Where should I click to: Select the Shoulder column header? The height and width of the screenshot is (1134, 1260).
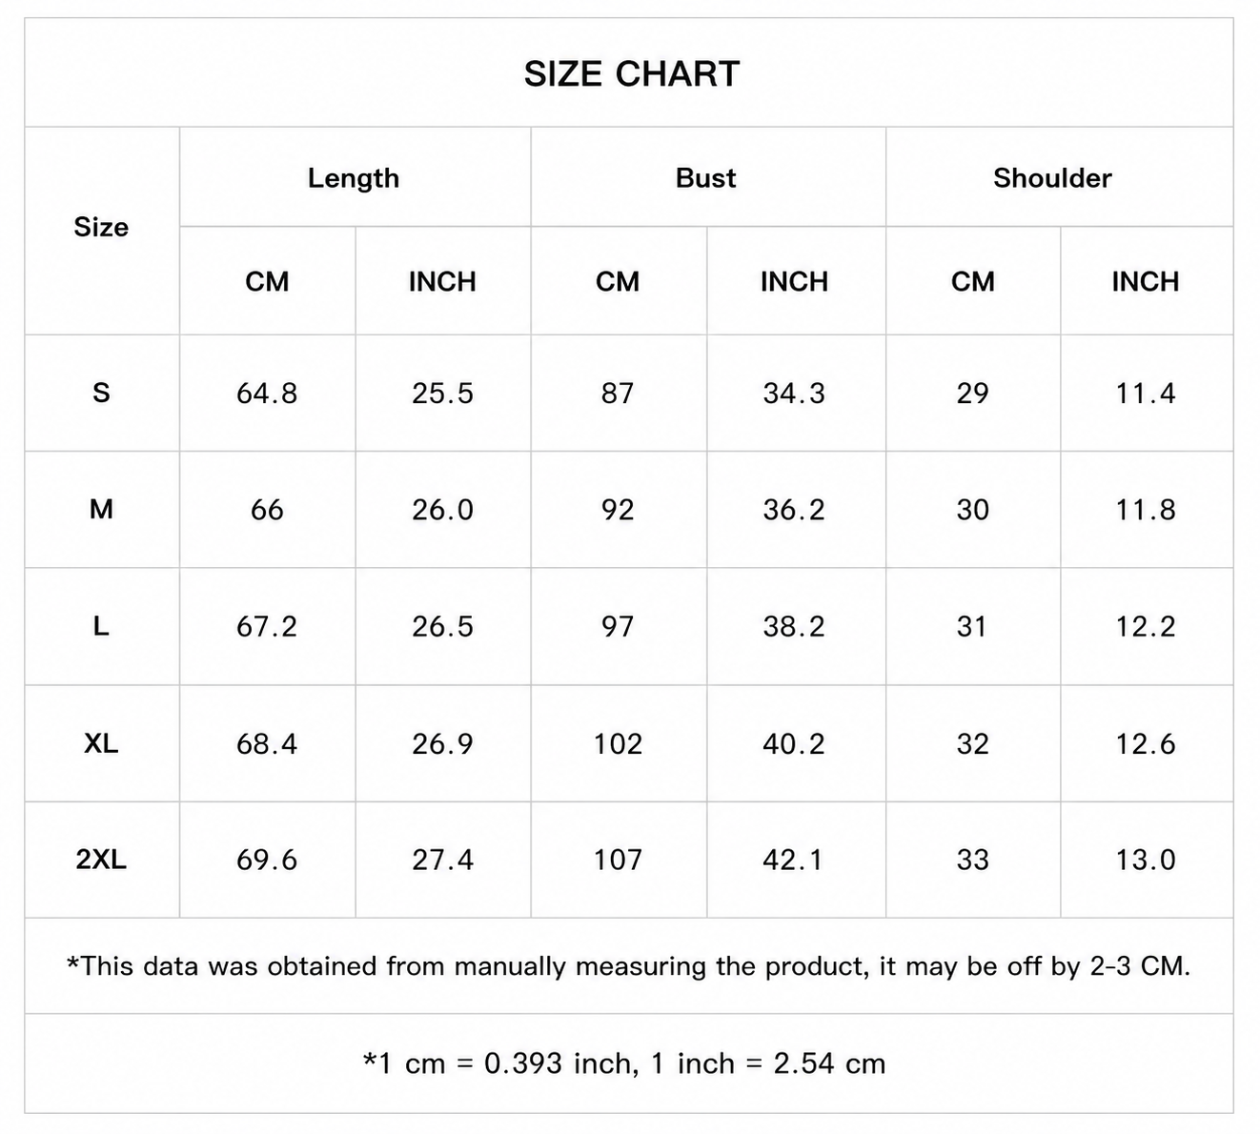[x=1052, y=178]
